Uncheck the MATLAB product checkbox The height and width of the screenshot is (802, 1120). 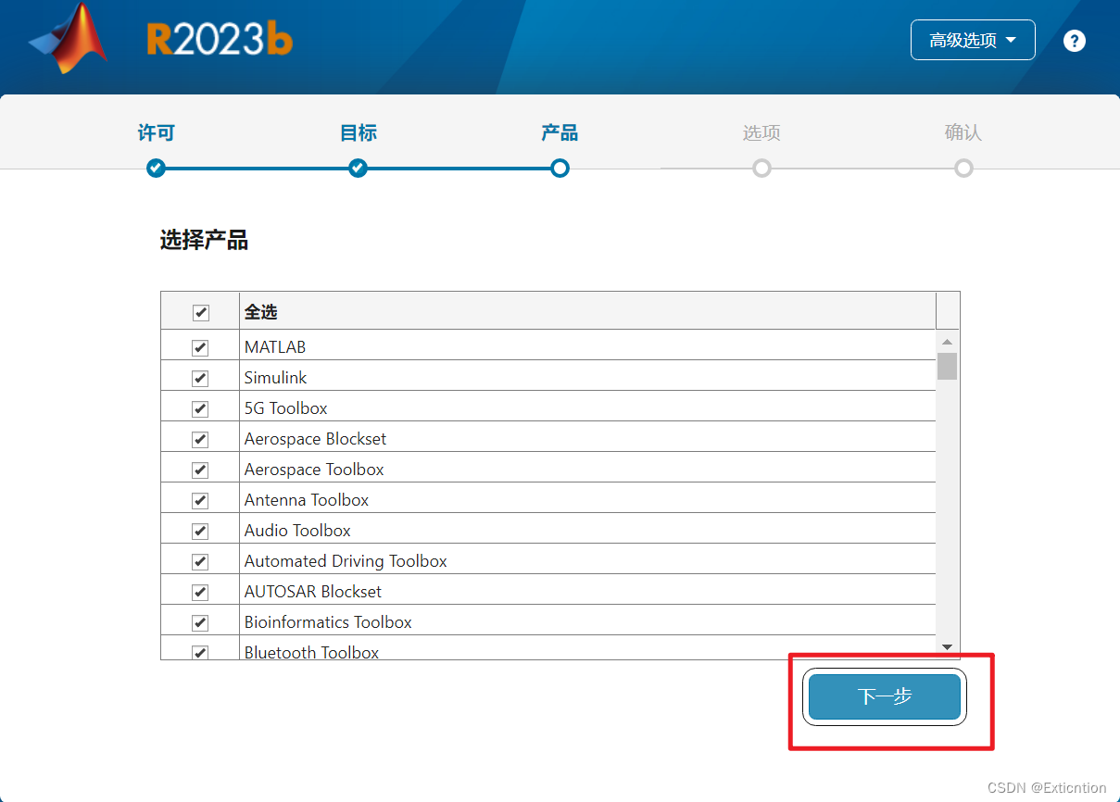(x=200, y=347)
